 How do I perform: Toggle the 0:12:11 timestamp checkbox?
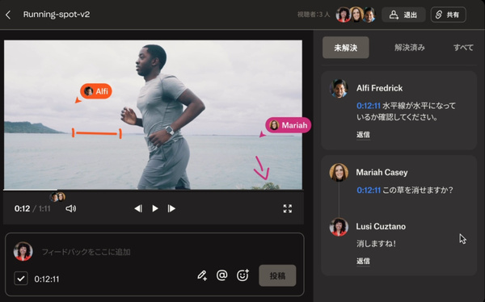tap(21, 279)
